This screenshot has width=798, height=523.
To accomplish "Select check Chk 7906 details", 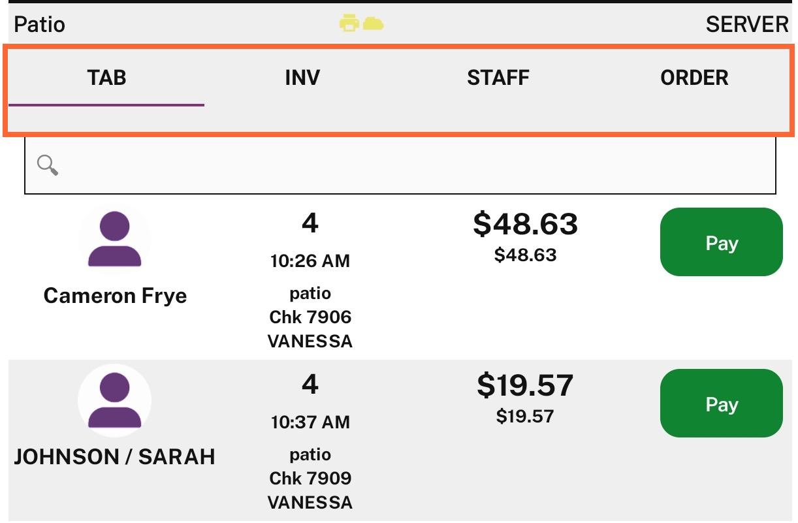I will point(310,317).
